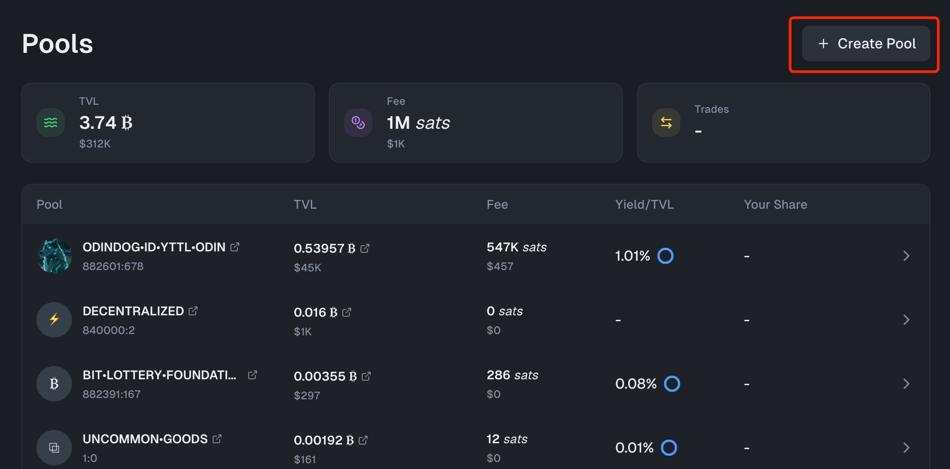The image size is (950, 469).
Task: Open external link next to 0.00192 TVL
Action: [x=363, y=440]
